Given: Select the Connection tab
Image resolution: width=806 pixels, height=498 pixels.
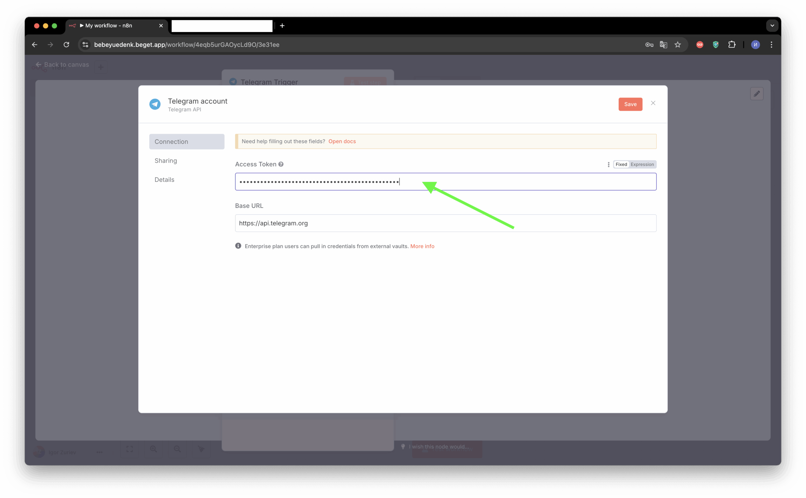Looking at the screenshot, I should (x=187, y=142).
